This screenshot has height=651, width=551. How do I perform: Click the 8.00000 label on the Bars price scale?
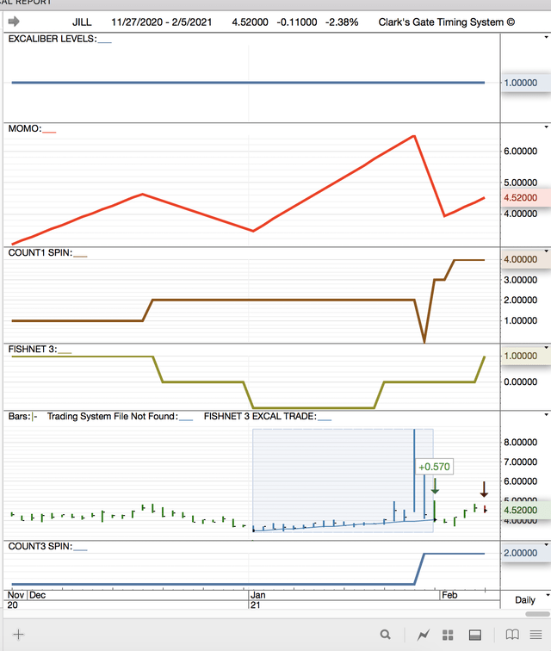click(520, 442)
